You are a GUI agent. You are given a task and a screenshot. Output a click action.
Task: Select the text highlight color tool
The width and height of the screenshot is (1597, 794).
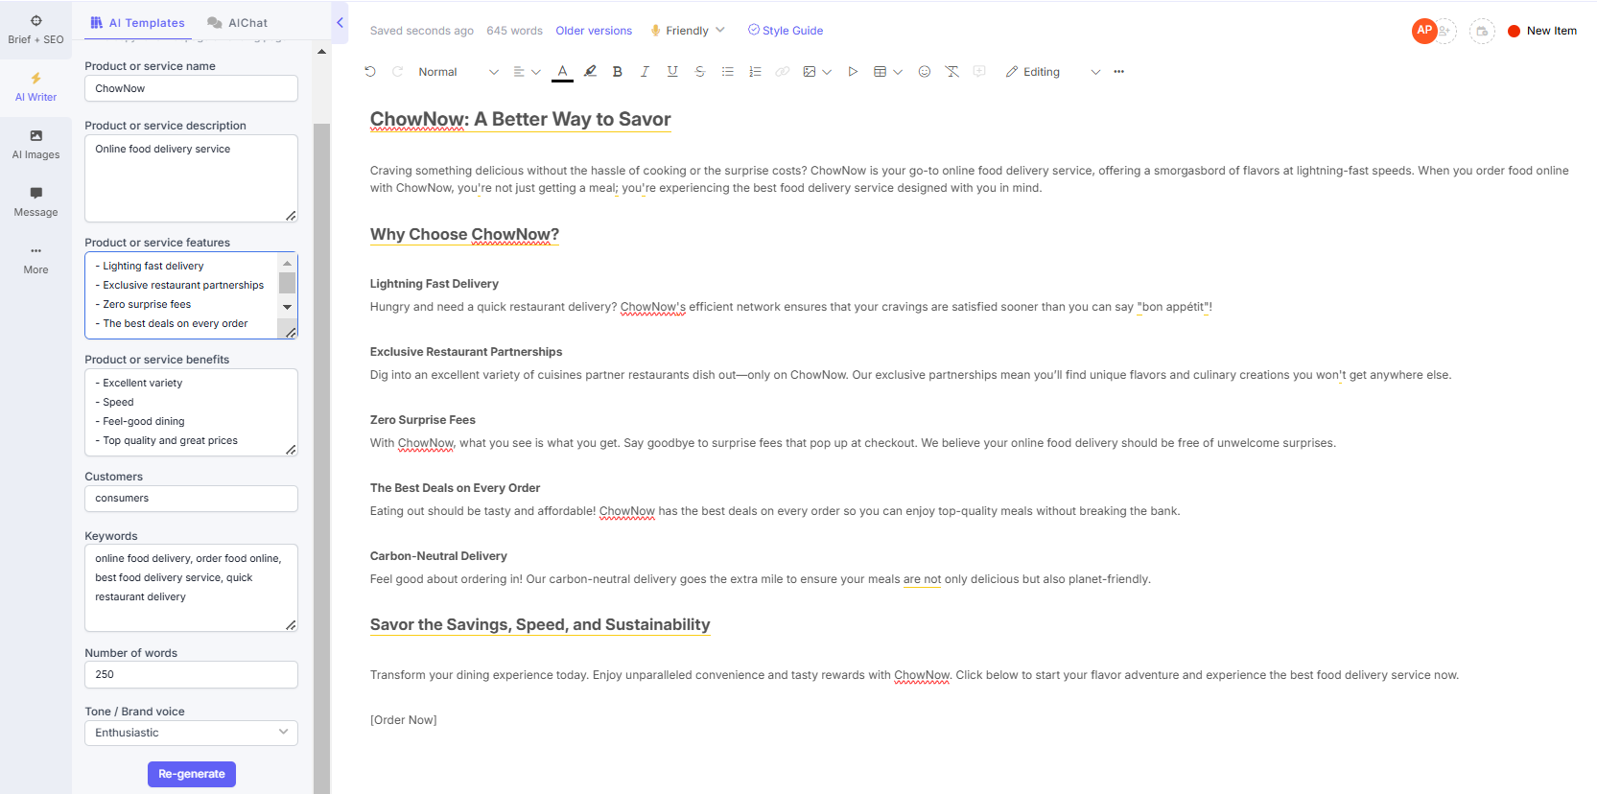(x=590, y=72)
